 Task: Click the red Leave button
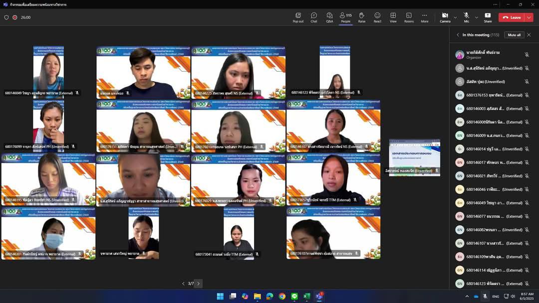click(x=512, y=17)
